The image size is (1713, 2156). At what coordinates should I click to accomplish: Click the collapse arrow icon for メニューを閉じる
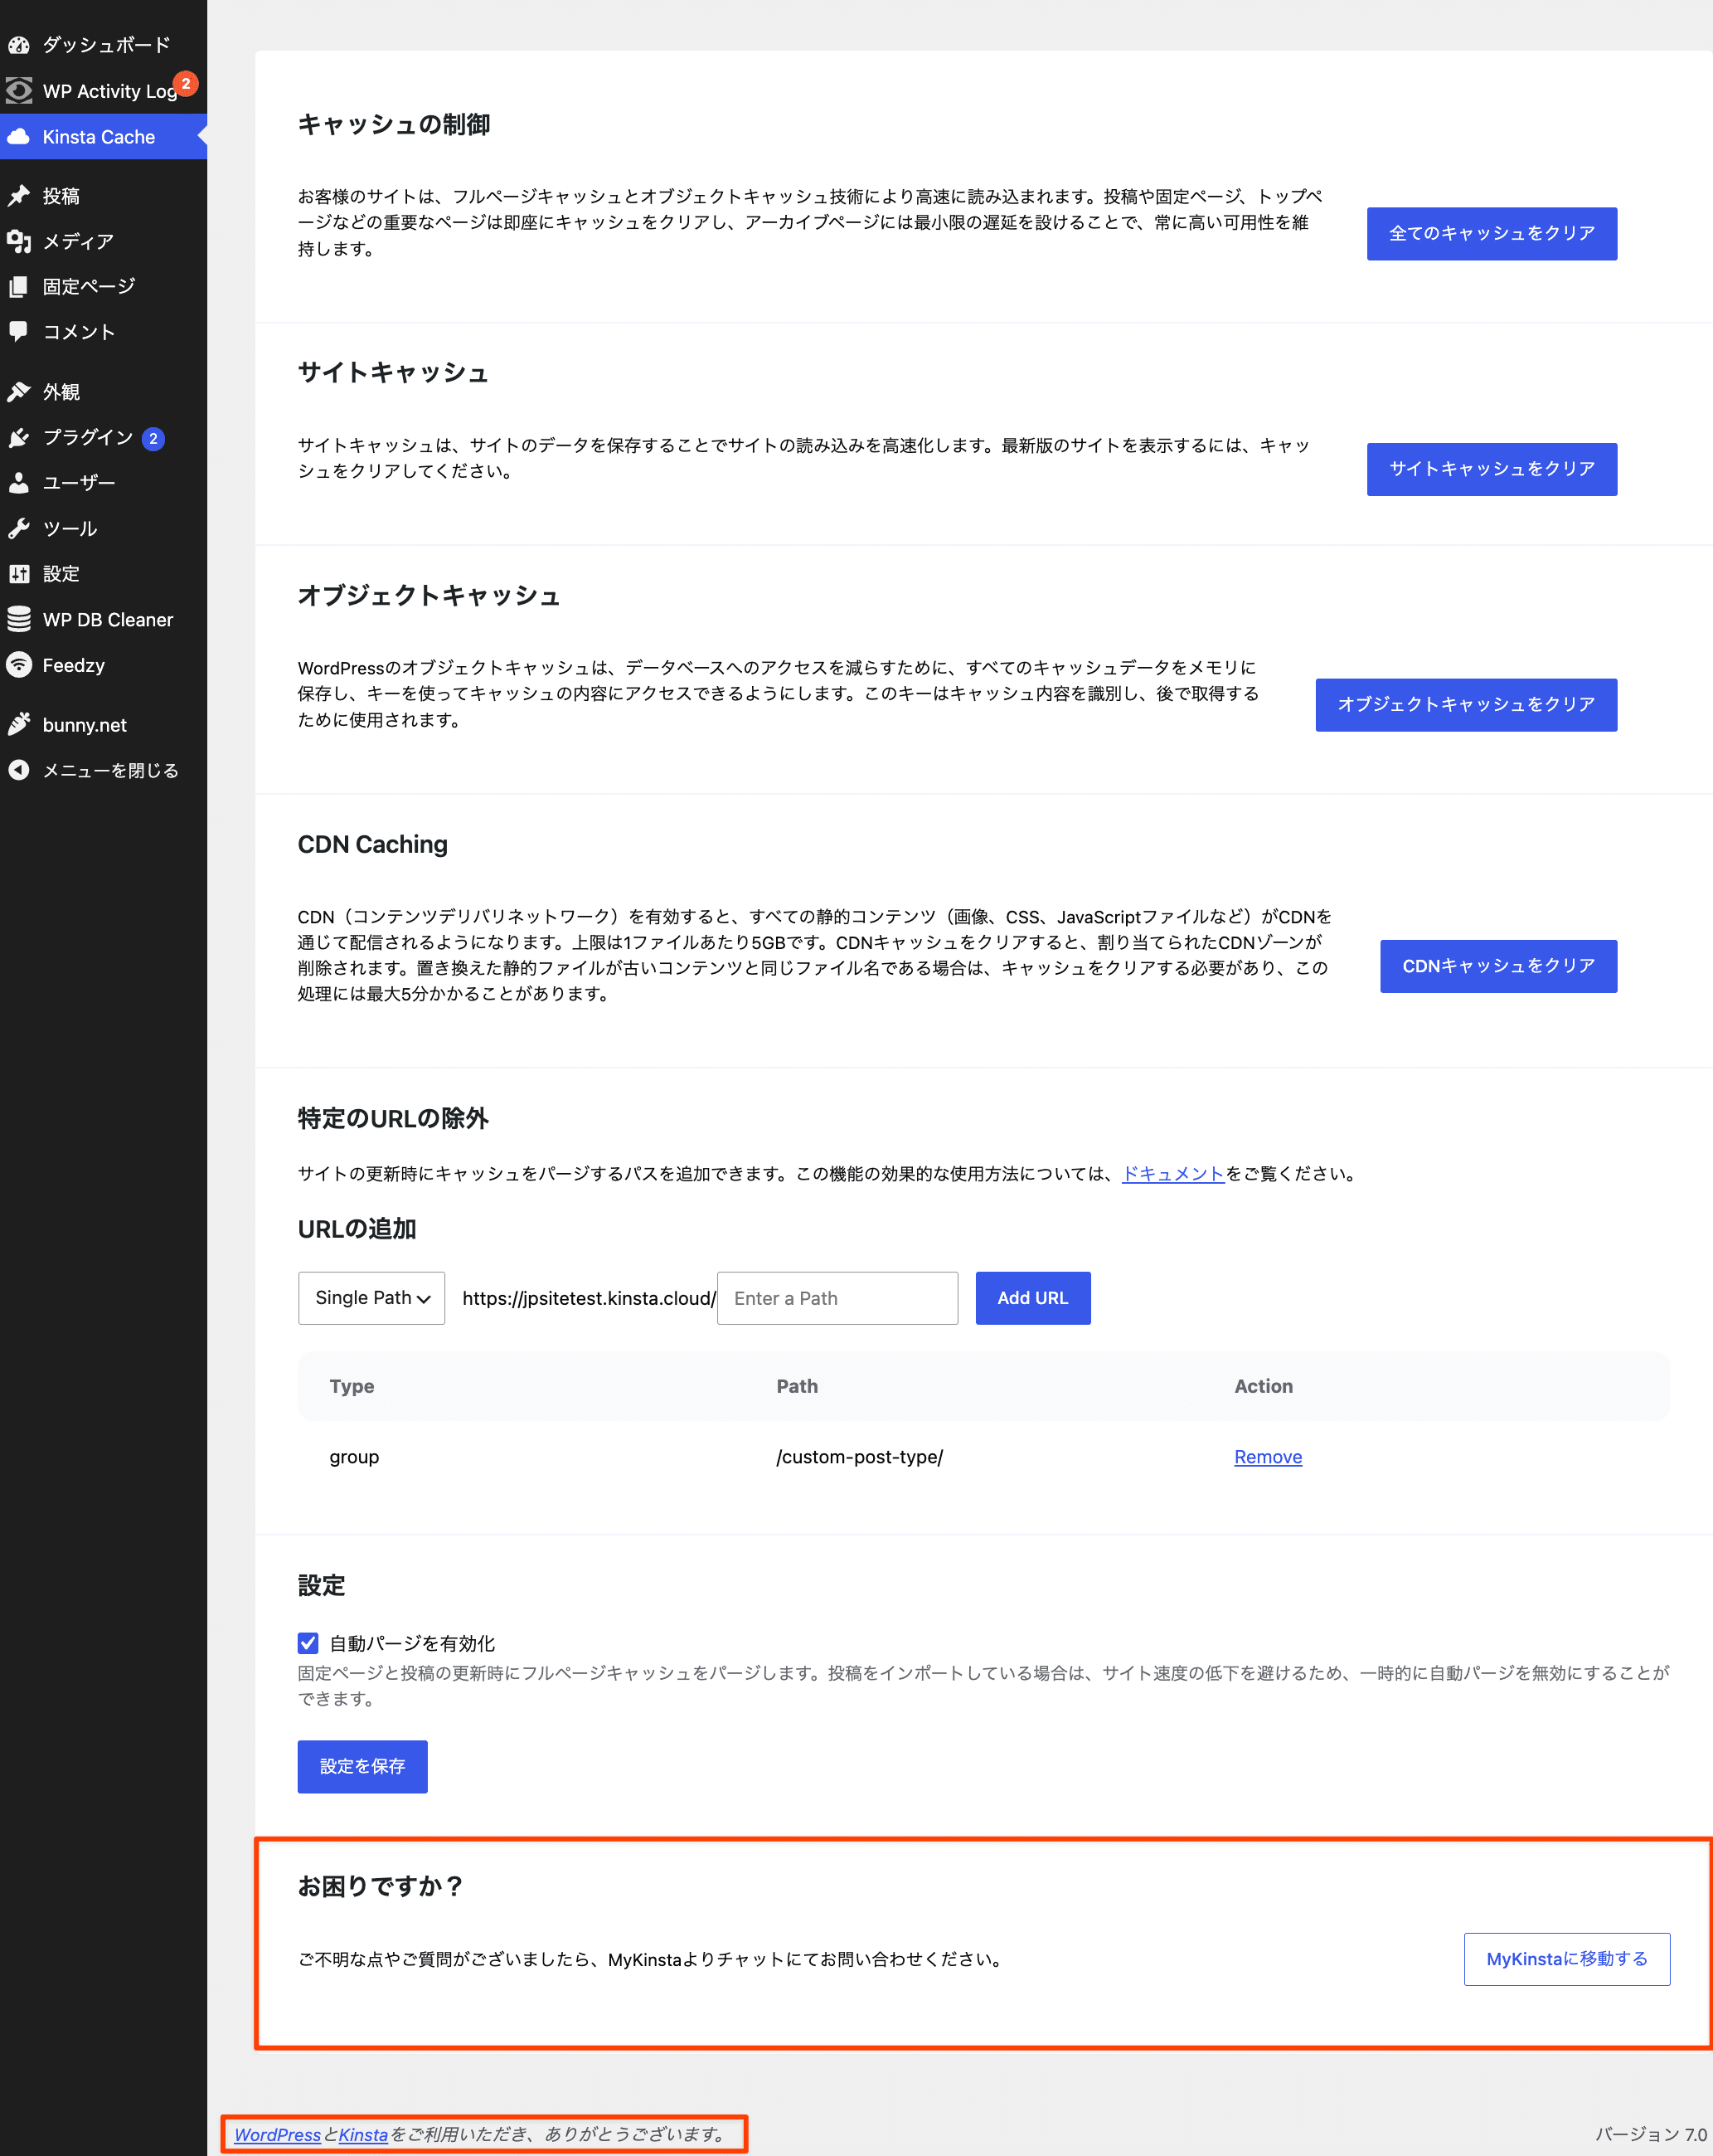pyautogui.click(x=19, y=770)
